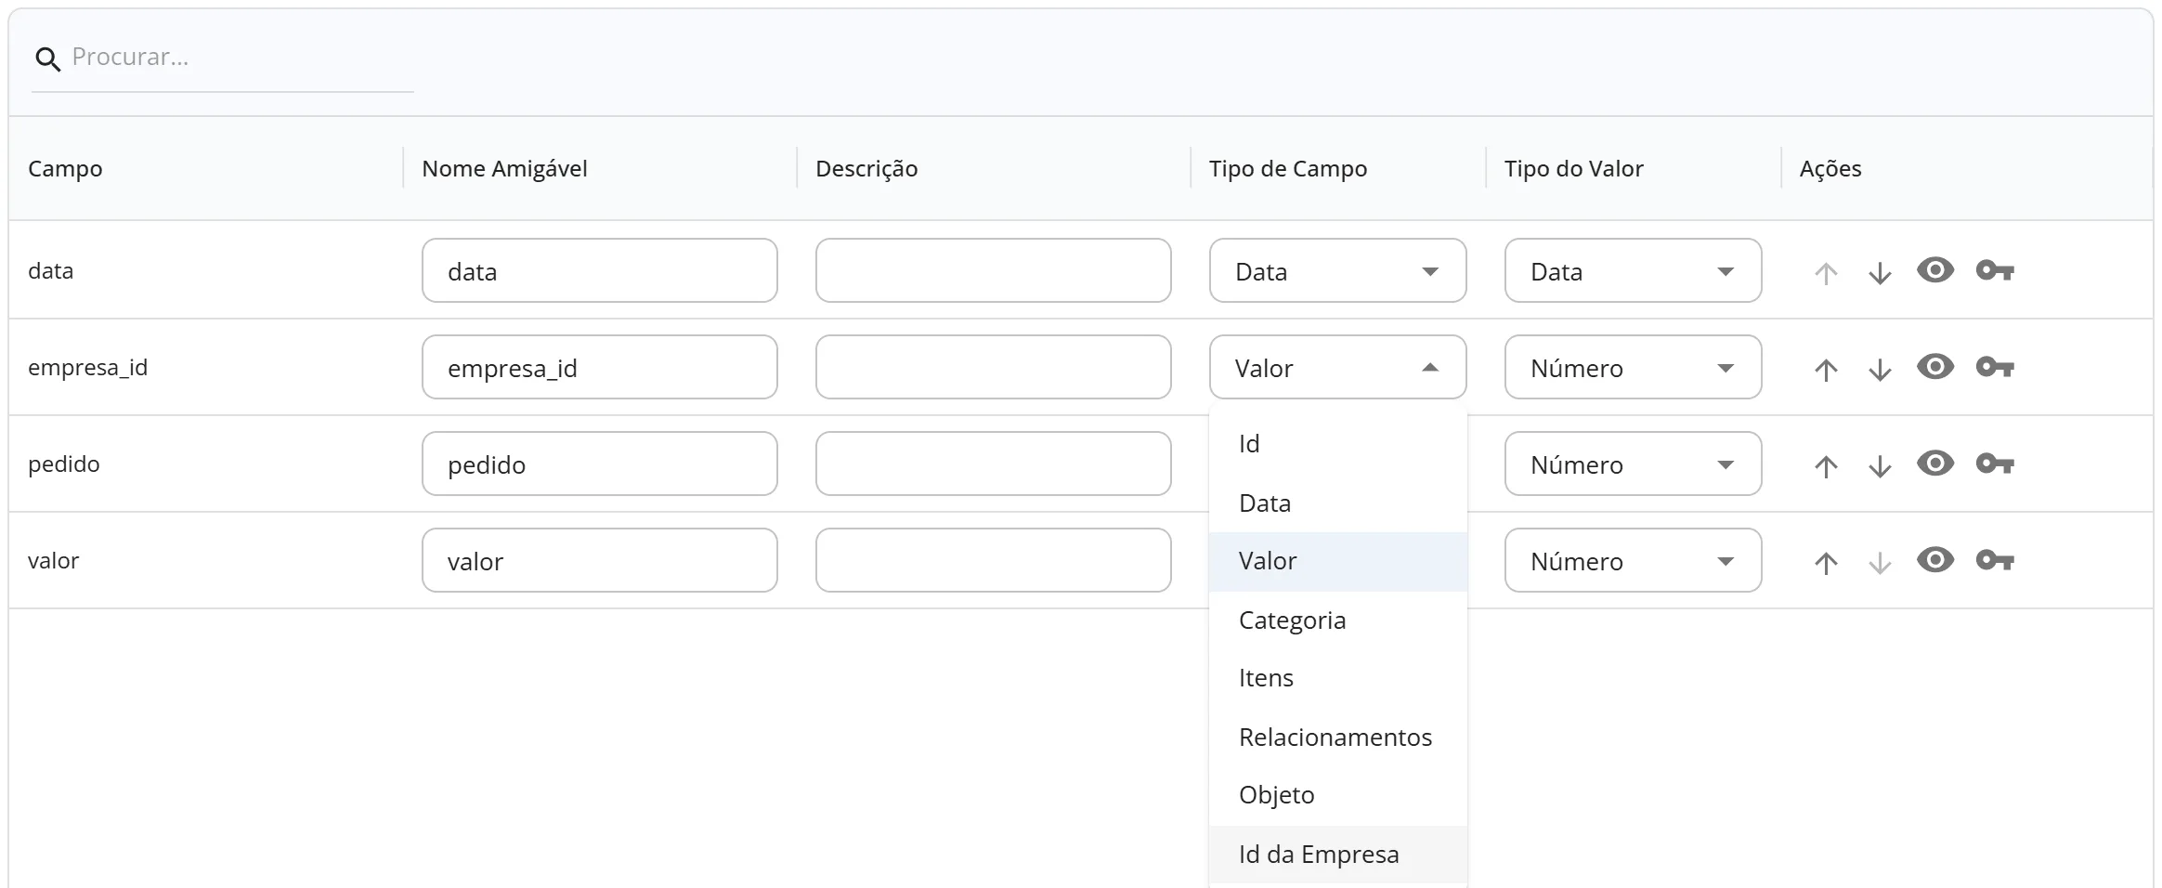Move the data row down
This screenshot has height=888, width=2162.
(x=1880, y=273)
